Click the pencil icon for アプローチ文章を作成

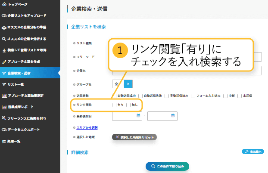coord(4,62)
